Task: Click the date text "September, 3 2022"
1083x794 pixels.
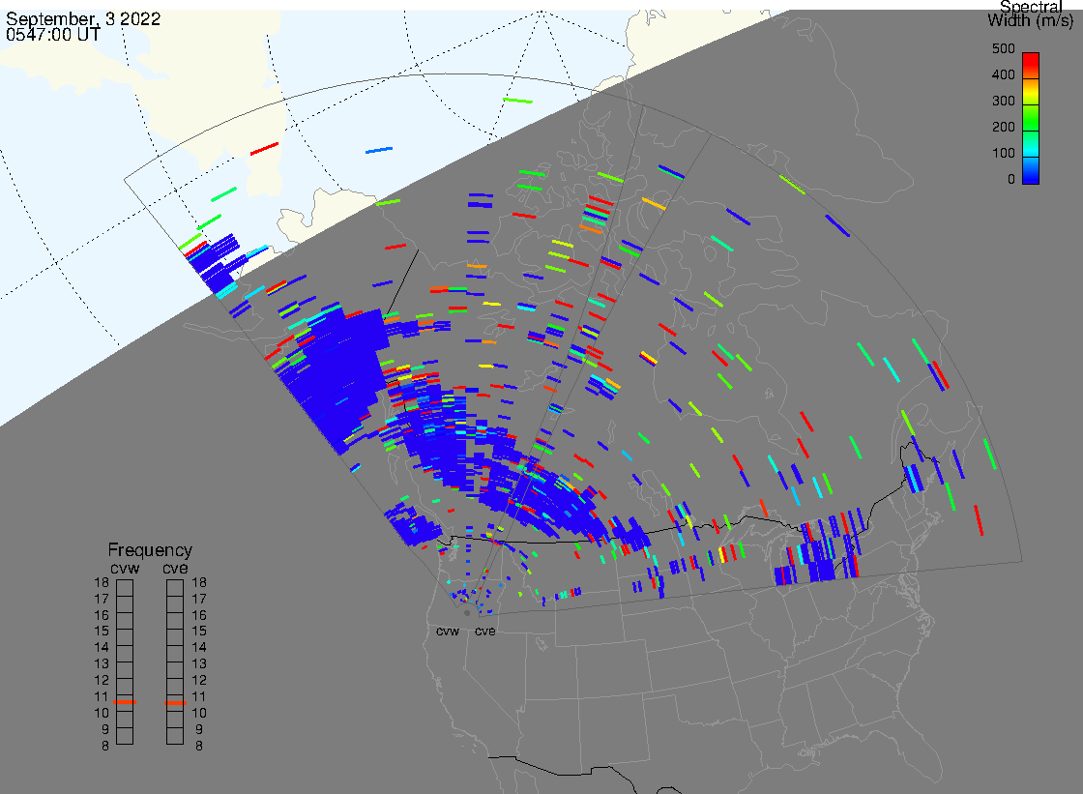Action: (83, 18)
